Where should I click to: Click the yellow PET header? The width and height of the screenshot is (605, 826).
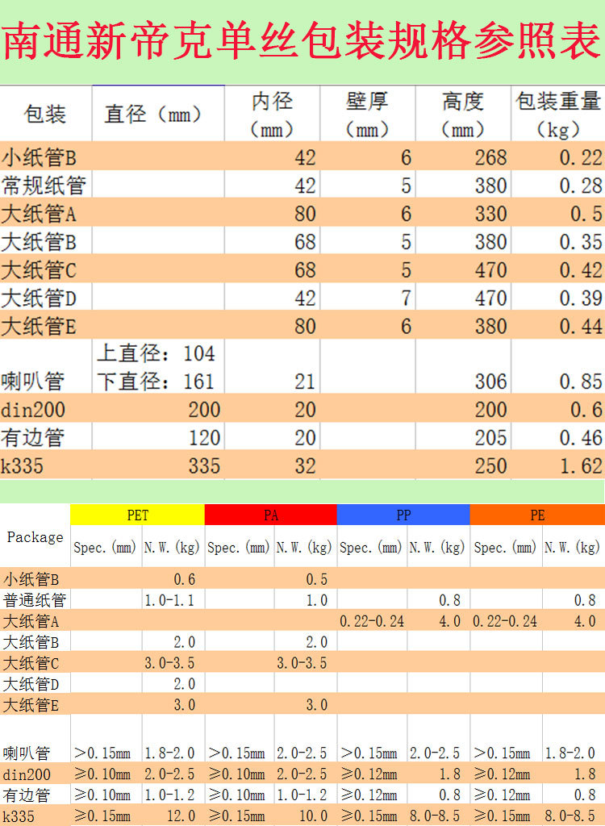(x=138, y=515)
